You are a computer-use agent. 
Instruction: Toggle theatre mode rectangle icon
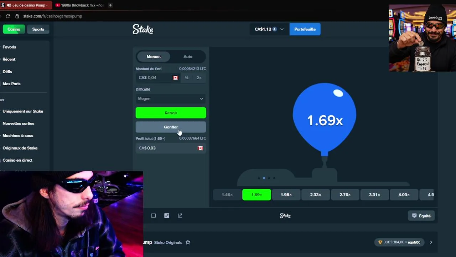point(154,216)
